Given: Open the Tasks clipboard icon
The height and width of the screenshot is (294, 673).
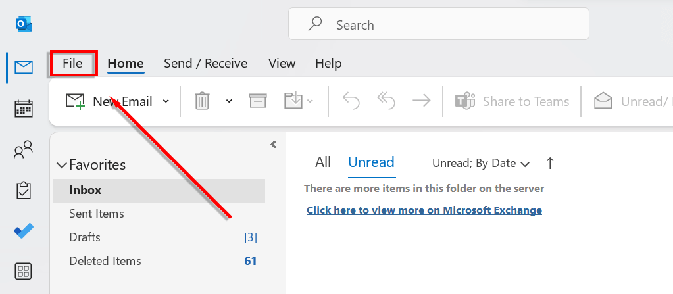Looking at the screenshot, I should tap(24, 191).
